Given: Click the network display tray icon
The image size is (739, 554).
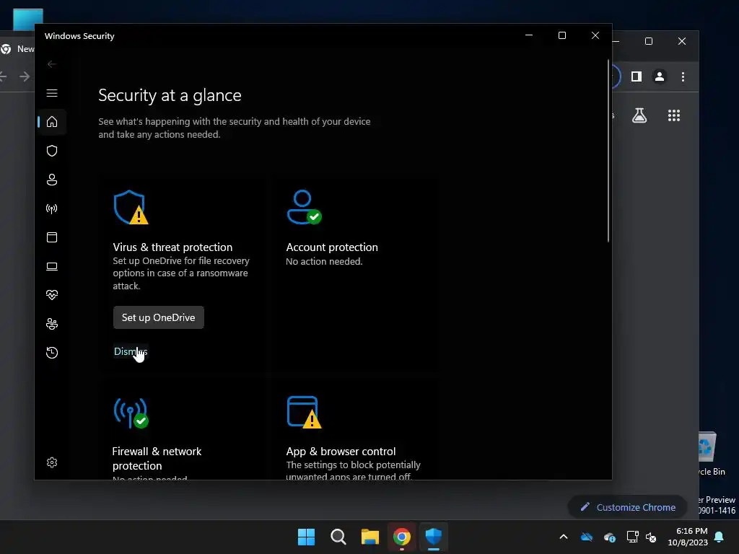Looking at the screenshot, I should (632, 537).
